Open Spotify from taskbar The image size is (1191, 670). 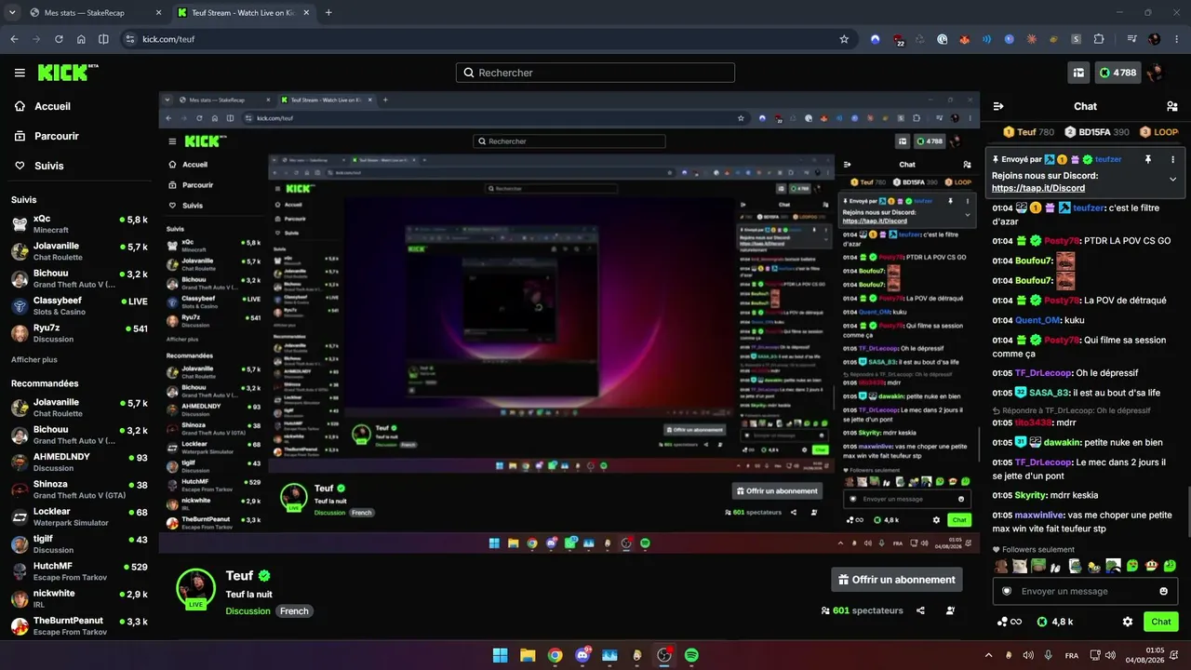[691, 655]
